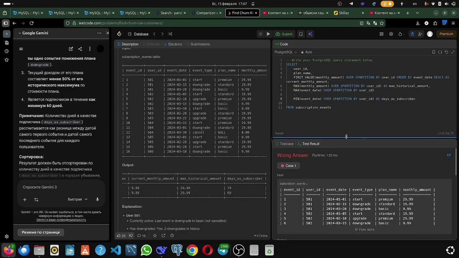
Task: Open the notes sticky-note icon
Action: 301,34
